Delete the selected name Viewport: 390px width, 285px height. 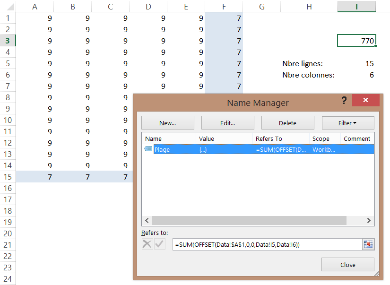287,123
